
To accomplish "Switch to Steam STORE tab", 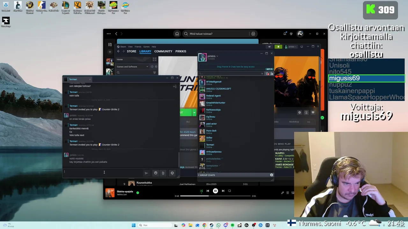I will click(131, 51).
